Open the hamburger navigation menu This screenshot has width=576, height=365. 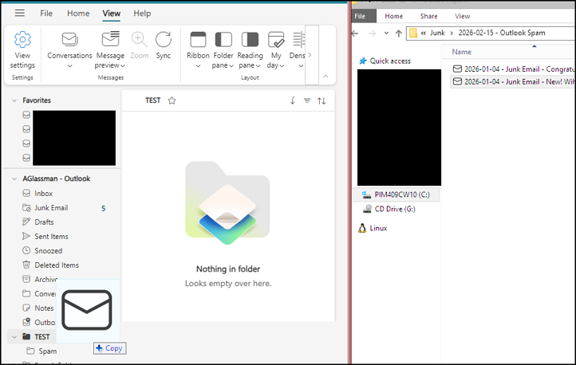coord(20,14)
